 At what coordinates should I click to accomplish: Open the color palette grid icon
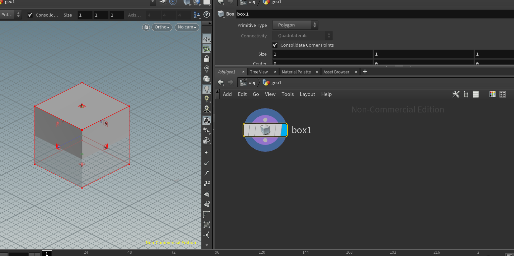[492, 94]
